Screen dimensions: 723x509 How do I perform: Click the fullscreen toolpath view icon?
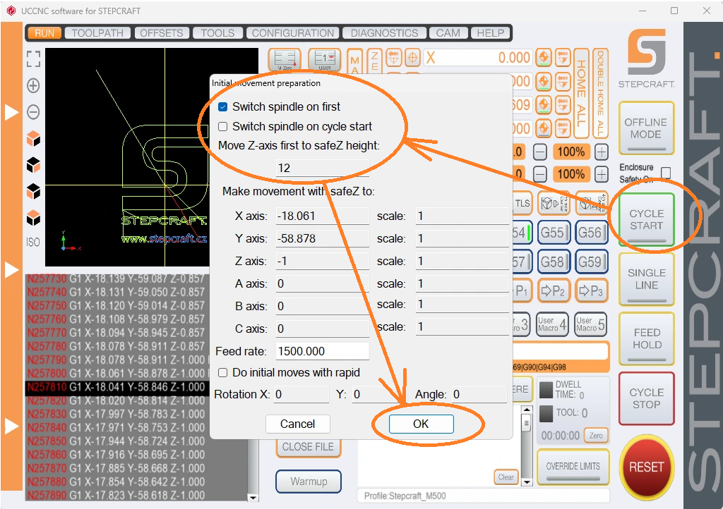tap(33, 59)
